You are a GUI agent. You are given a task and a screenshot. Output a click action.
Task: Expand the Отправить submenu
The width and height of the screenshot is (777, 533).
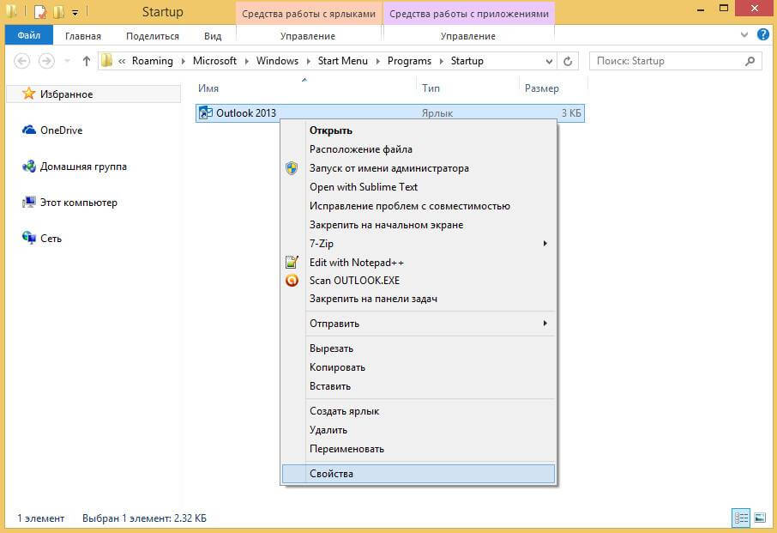click(545, 324)
